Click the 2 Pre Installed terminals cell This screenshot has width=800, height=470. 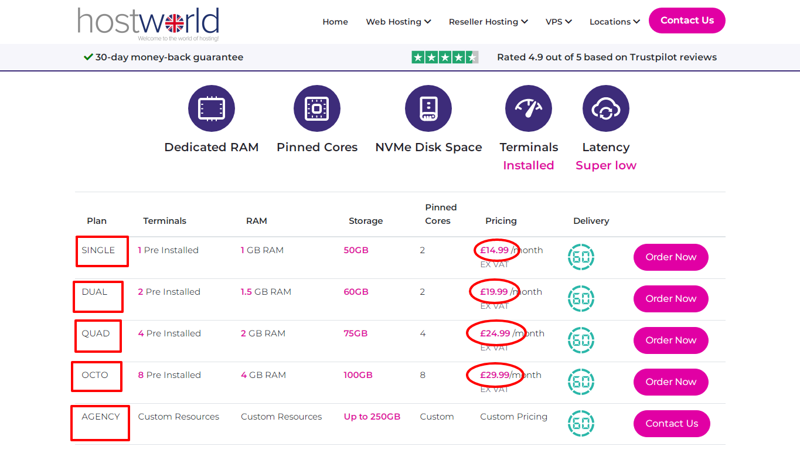(x=169, y=292)
